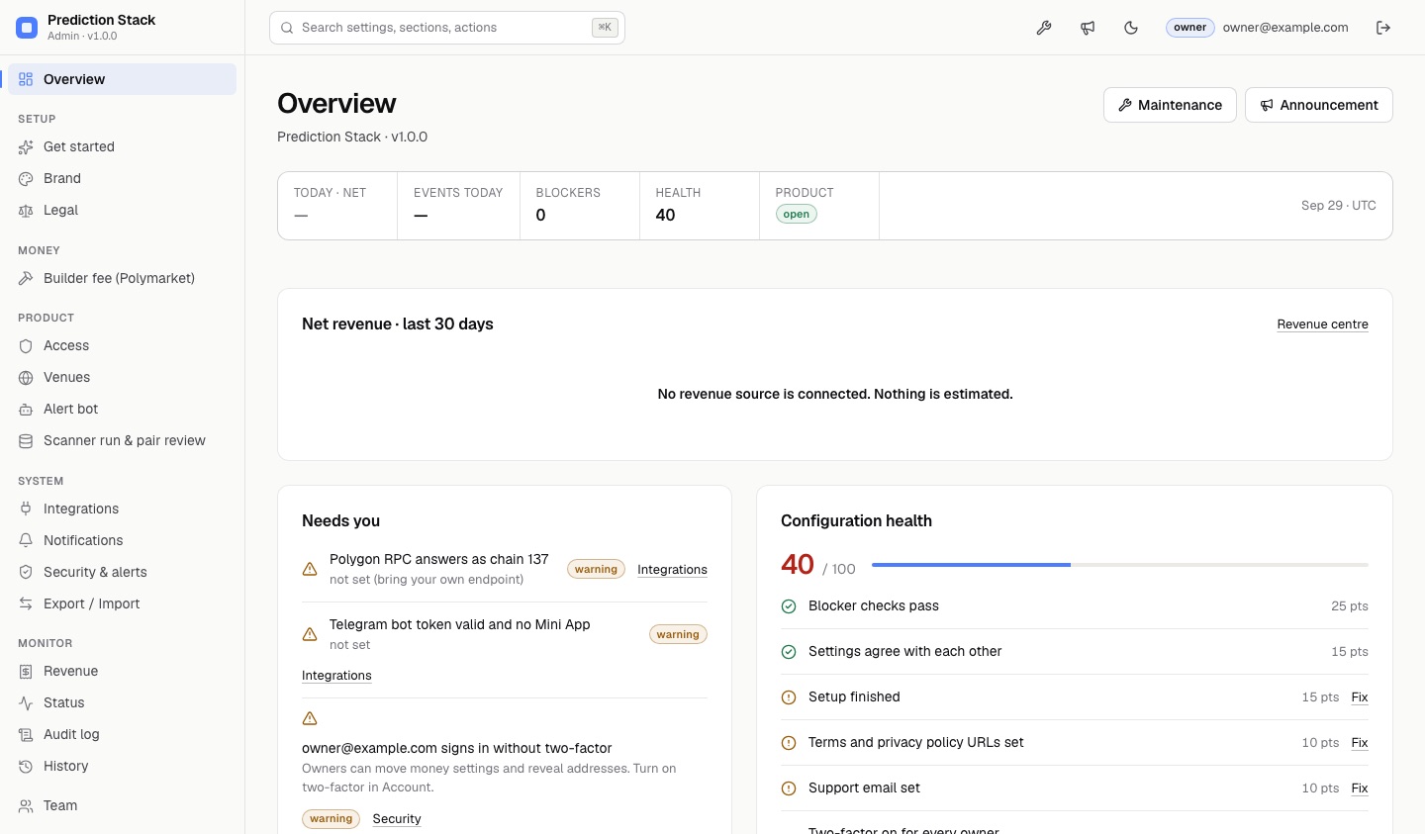Click the Get started sparkle icon in sidebar

coord(26,147)
